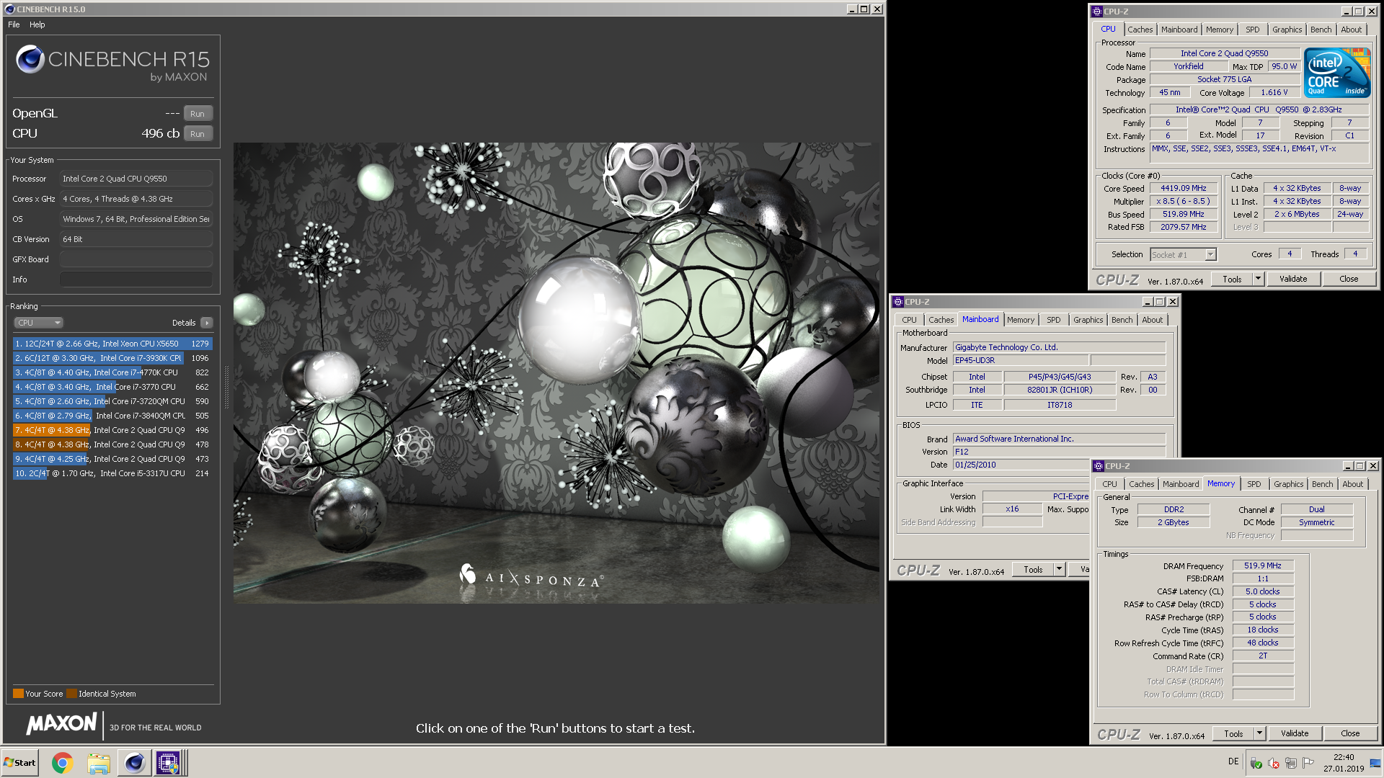Select ranking row 3 Core i7-4770K
This screenshot has width=1384, height=778.
[112, 372]
